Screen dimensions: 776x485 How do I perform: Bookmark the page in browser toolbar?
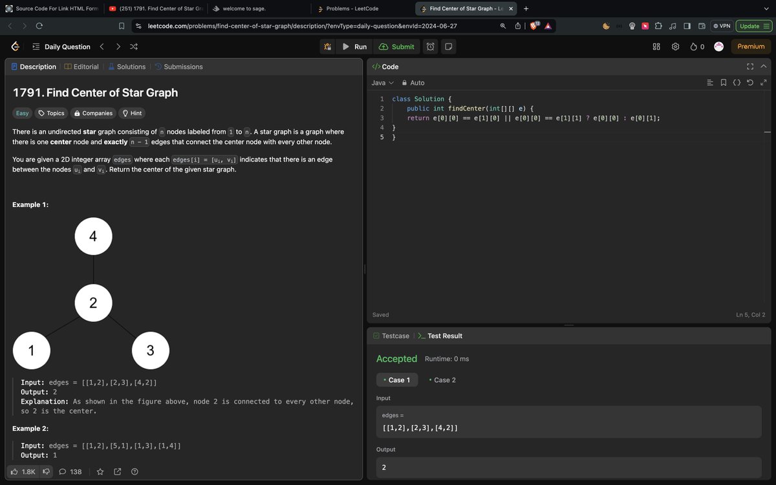(x=122, y=26)
